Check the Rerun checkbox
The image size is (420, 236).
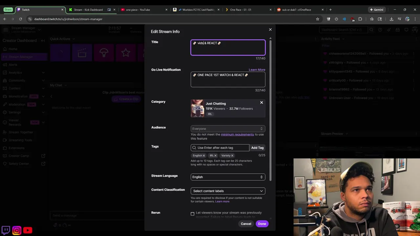pos(193,214)
